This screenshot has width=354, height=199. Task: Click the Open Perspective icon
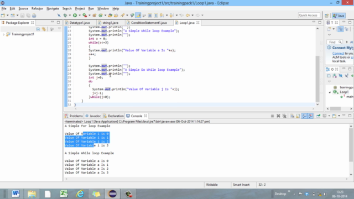coord(326,15)
